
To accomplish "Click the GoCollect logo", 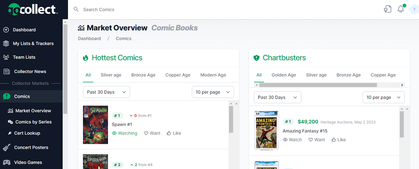I will [33, 9].
